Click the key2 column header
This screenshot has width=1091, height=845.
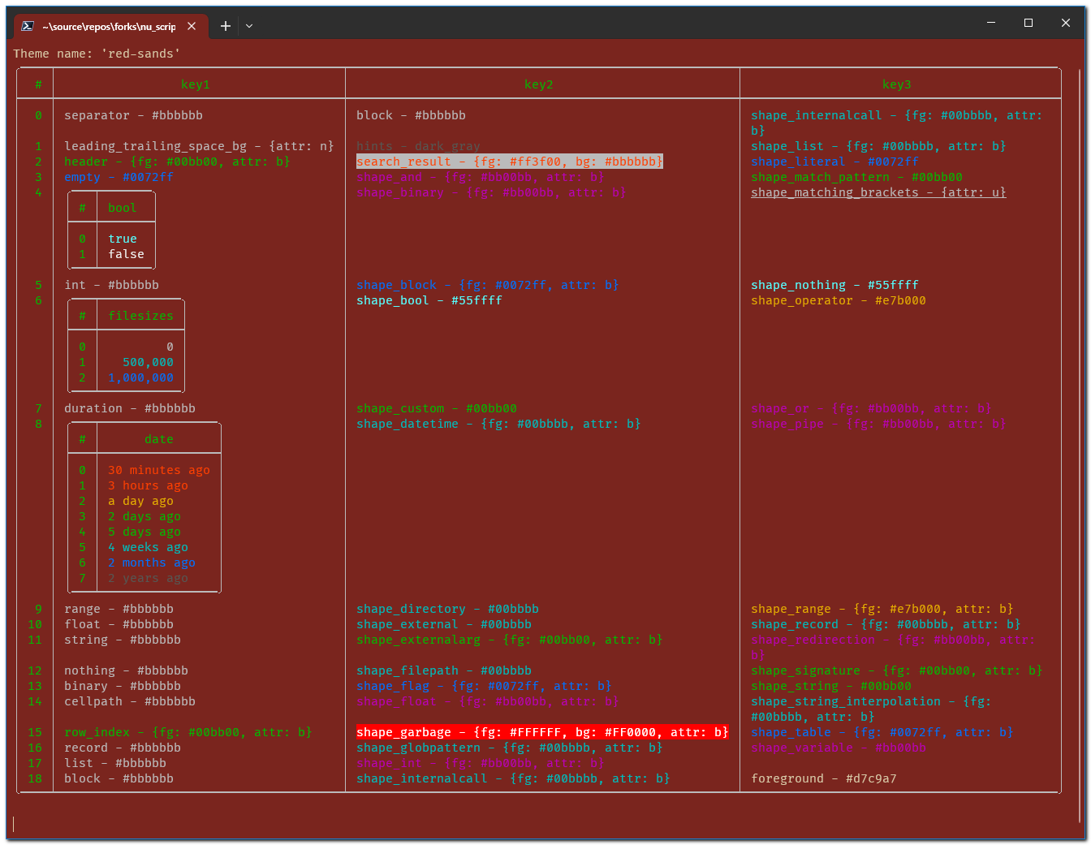point(539,84)
